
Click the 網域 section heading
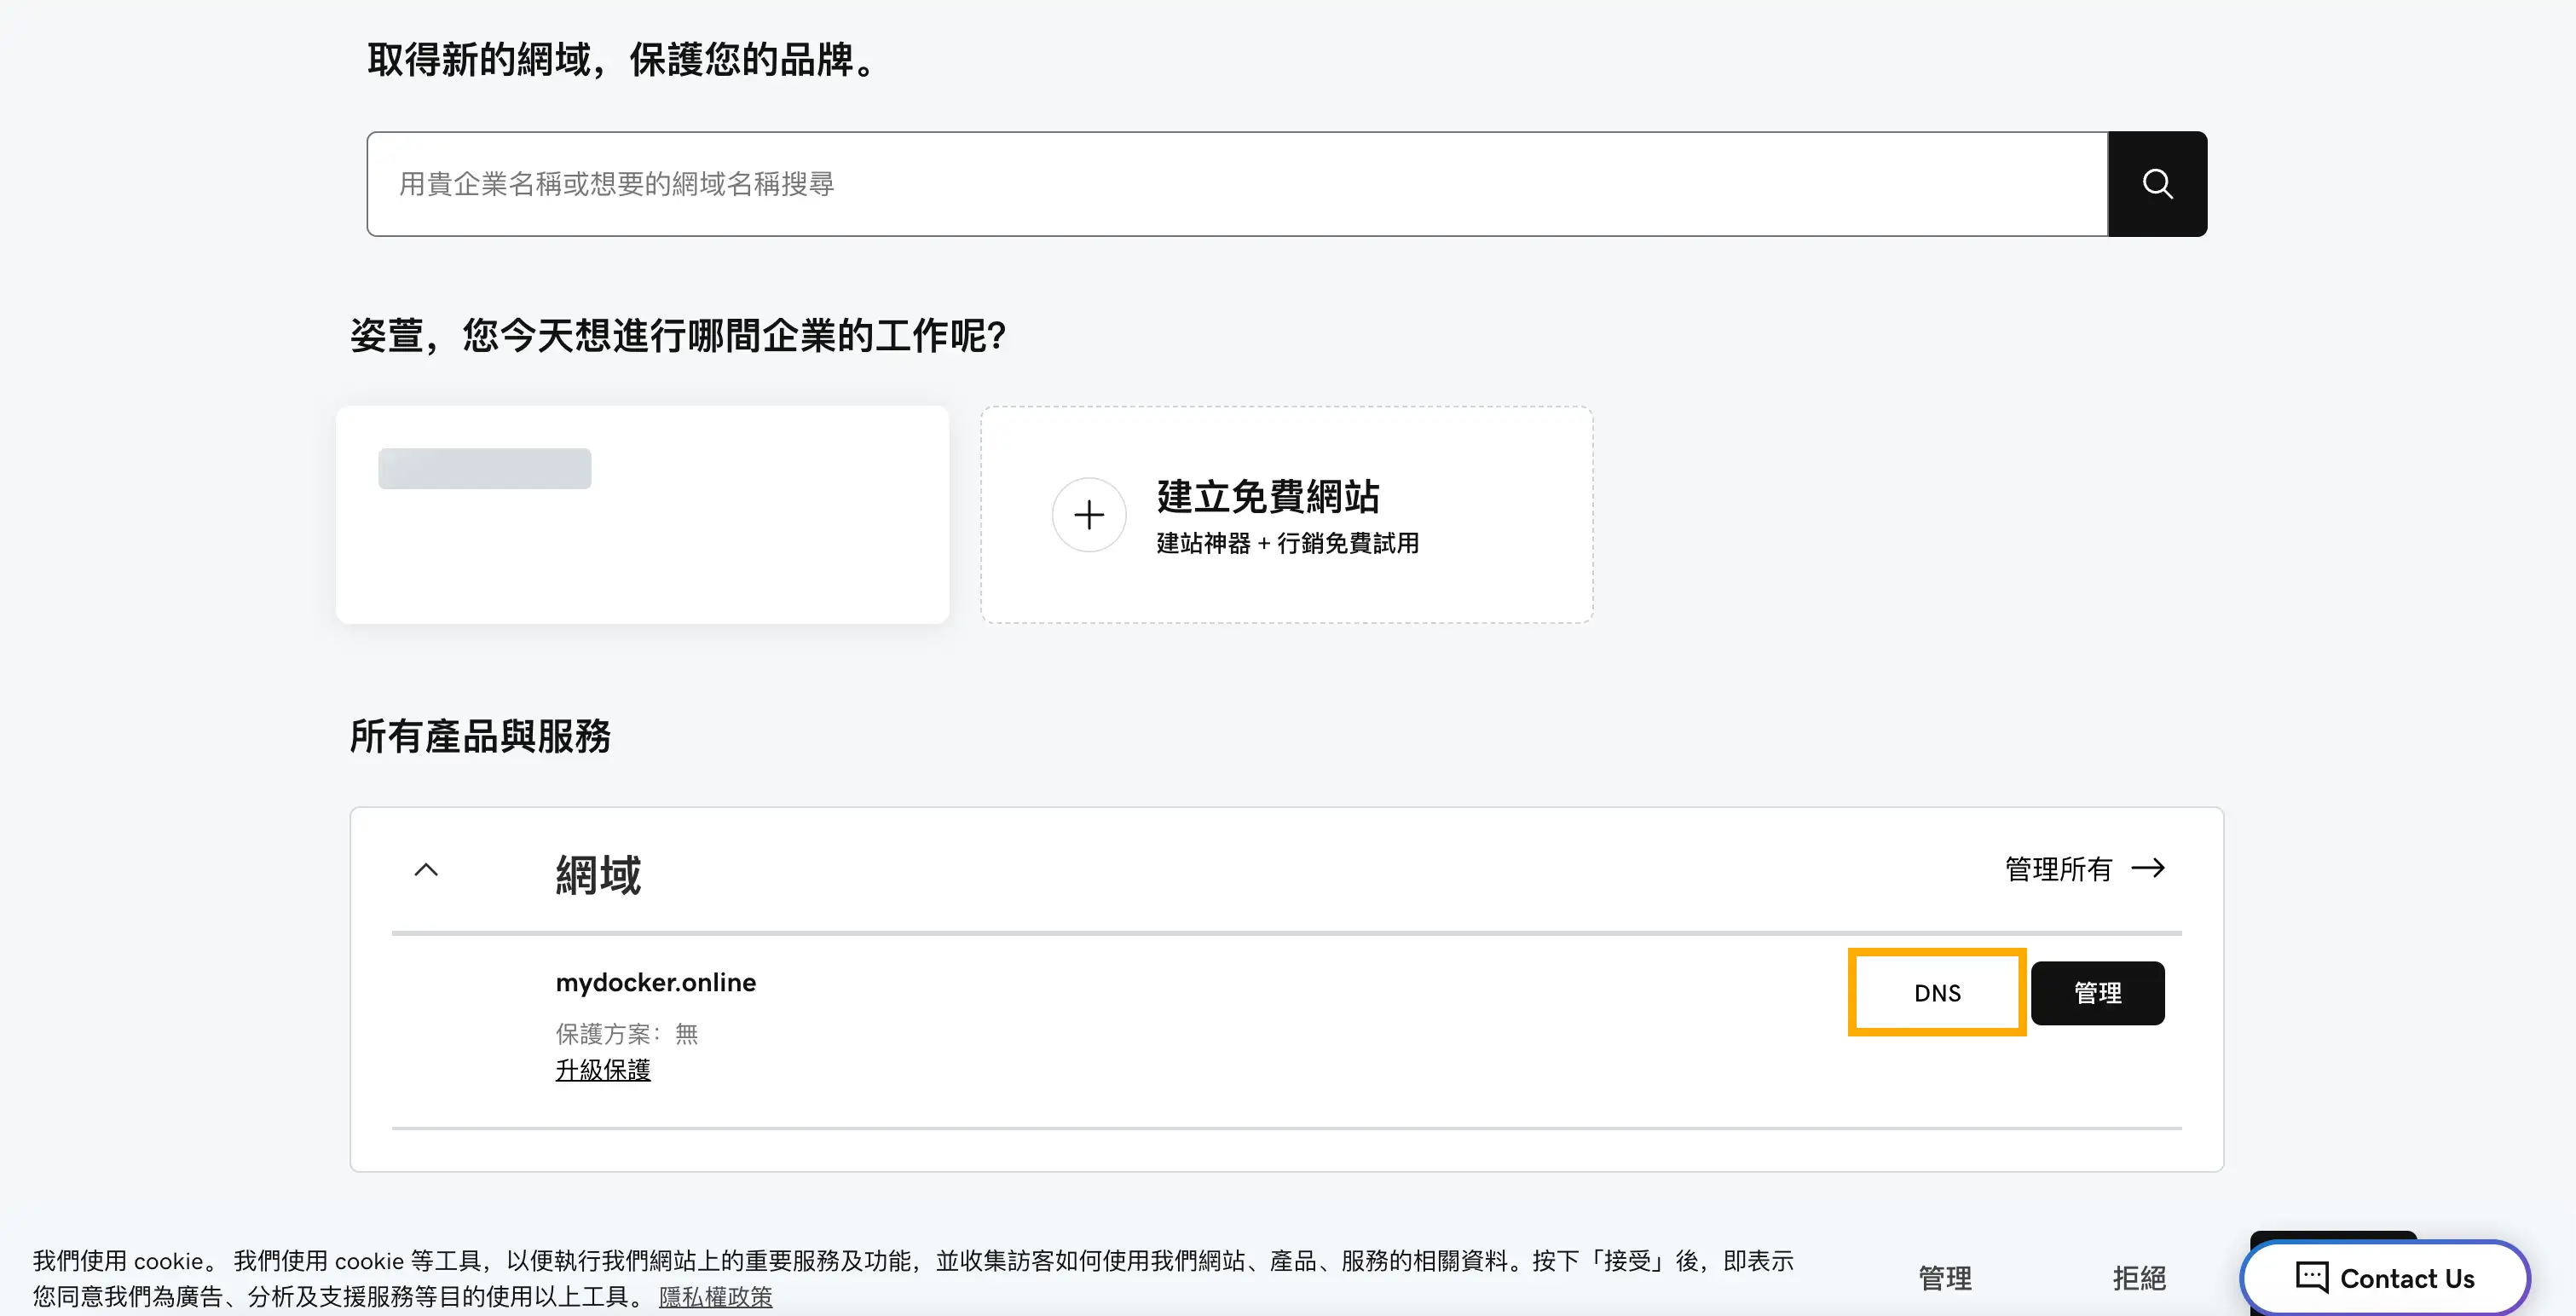click(598, 875)
